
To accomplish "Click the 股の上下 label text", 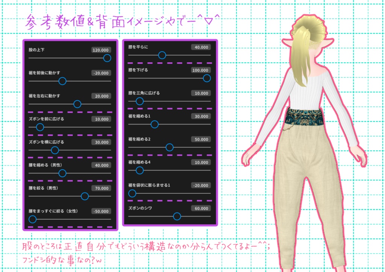I will click(x=36, y=50).
